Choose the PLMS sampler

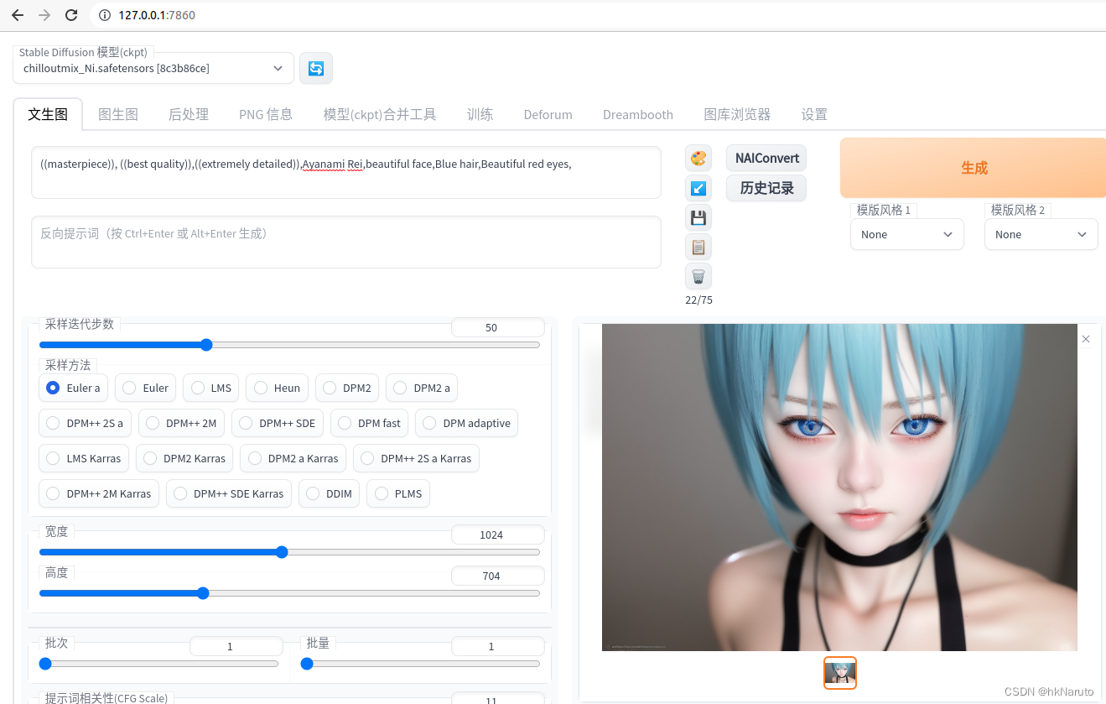tap(399, 493)
